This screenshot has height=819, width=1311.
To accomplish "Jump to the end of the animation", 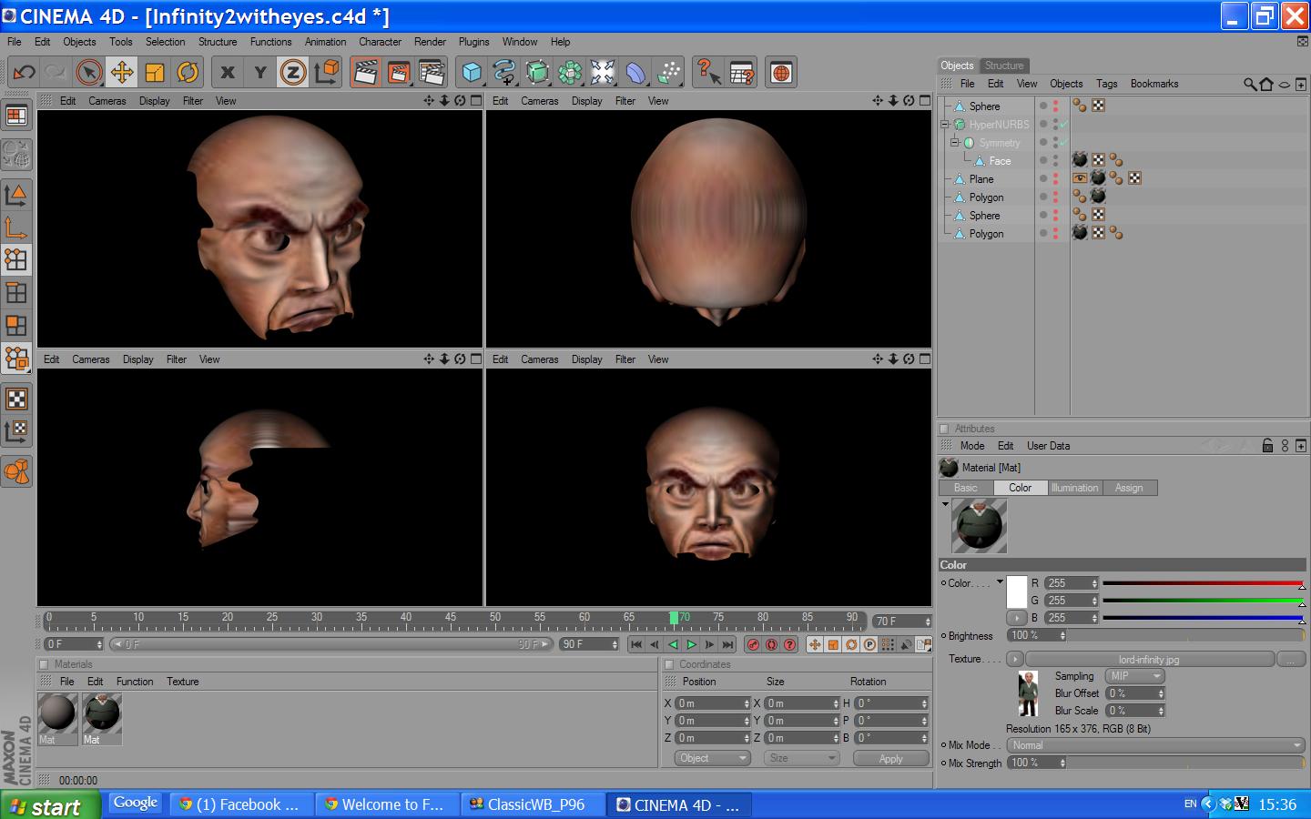I will point(727,644).
